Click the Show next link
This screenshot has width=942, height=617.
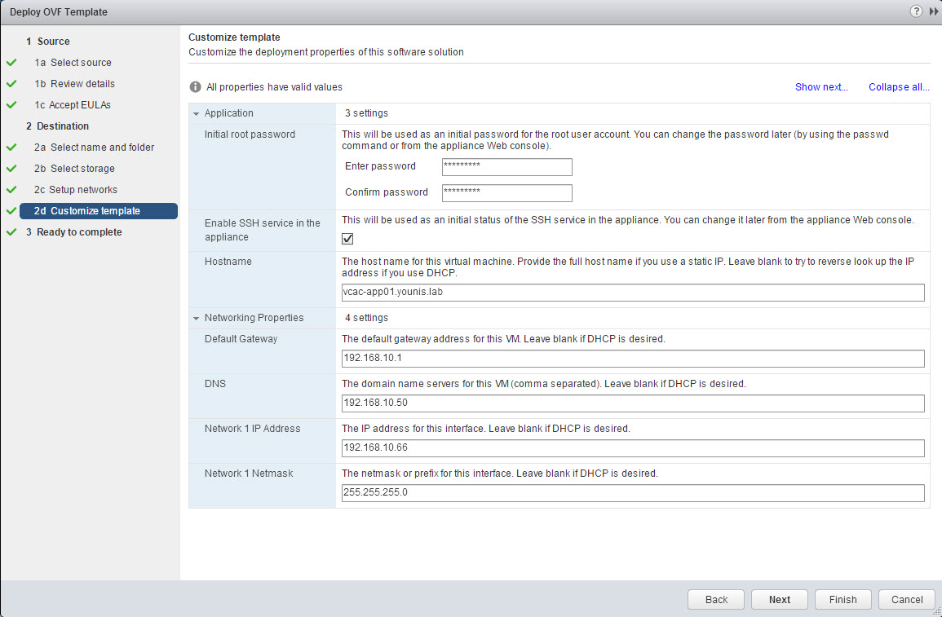pos(821,87)
